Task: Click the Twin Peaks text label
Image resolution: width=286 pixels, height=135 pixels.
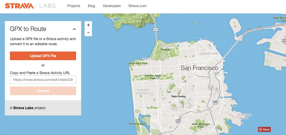Action: [178, 96]
